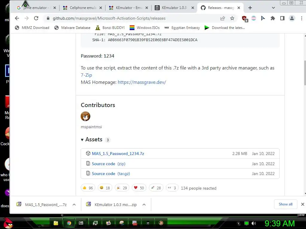Open the volume speaker tray icon
Viewport: 306px width, 229px height.
[253, 223]
